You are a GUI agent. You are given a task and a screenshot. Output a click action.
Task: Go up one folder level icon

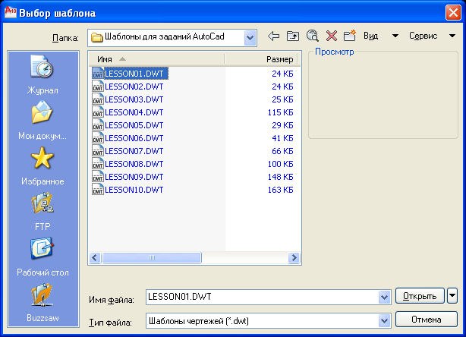click(293, 36)
